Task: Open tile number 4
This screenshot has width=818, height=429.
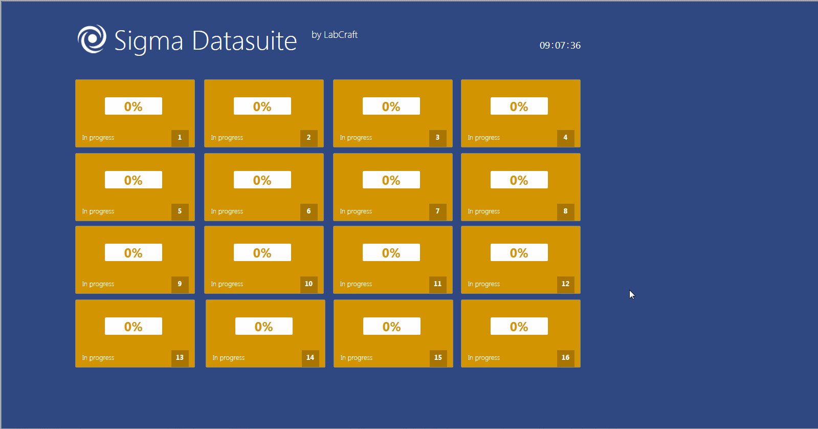Action: (521, 113)
